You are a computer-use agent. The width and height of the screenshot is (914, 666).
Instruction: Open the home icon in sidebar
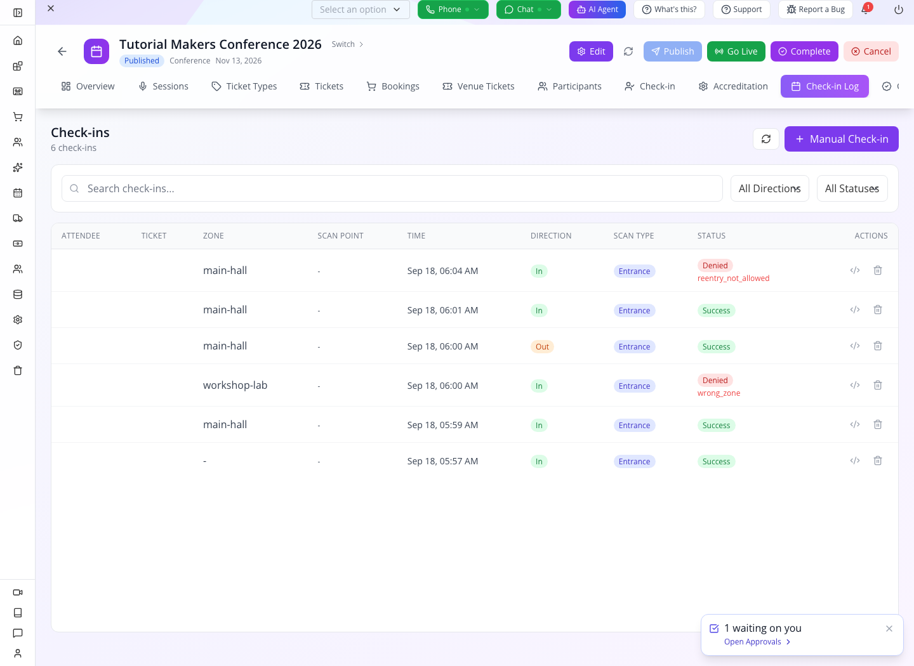coord(18,41)
